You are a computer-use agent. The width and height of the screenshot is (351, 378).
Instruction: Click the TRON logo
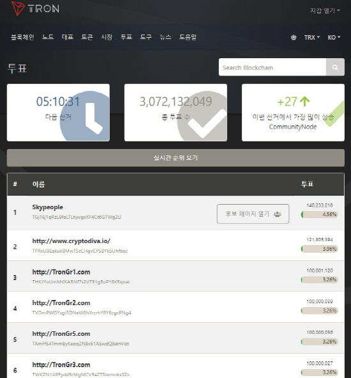pyautogui.click(x=35, y=8)
